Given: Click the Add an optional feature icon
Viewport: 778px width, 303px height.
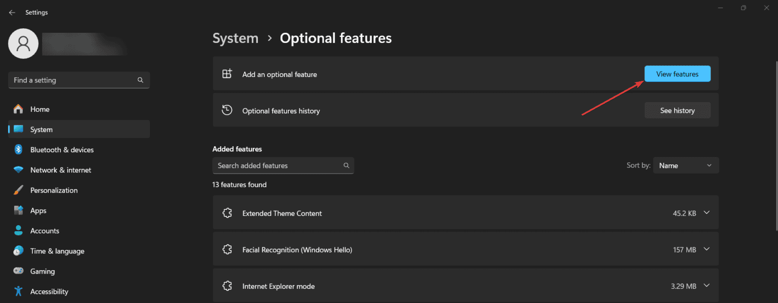Looking at the screenshot, I should click(227, 74).
